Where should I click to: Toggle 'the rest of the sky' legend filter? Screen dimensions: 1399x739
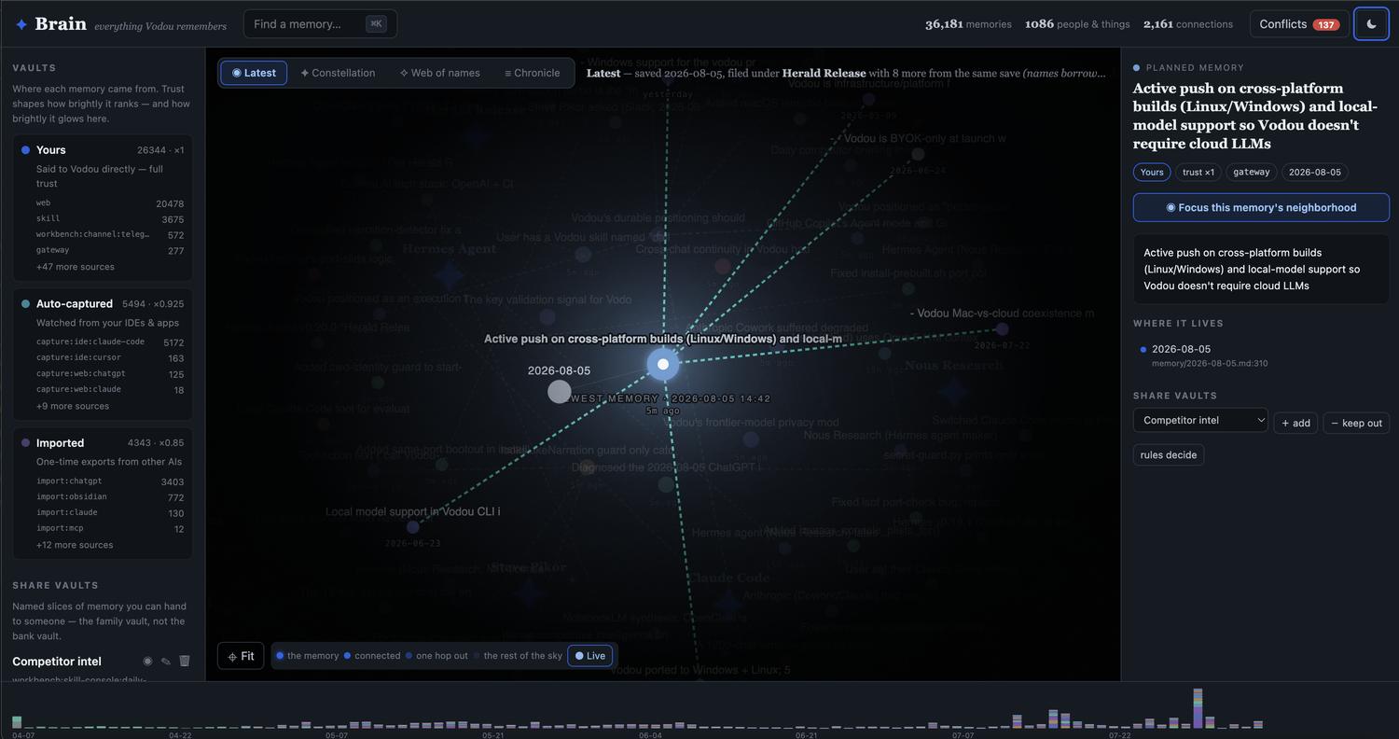[518, 656]
